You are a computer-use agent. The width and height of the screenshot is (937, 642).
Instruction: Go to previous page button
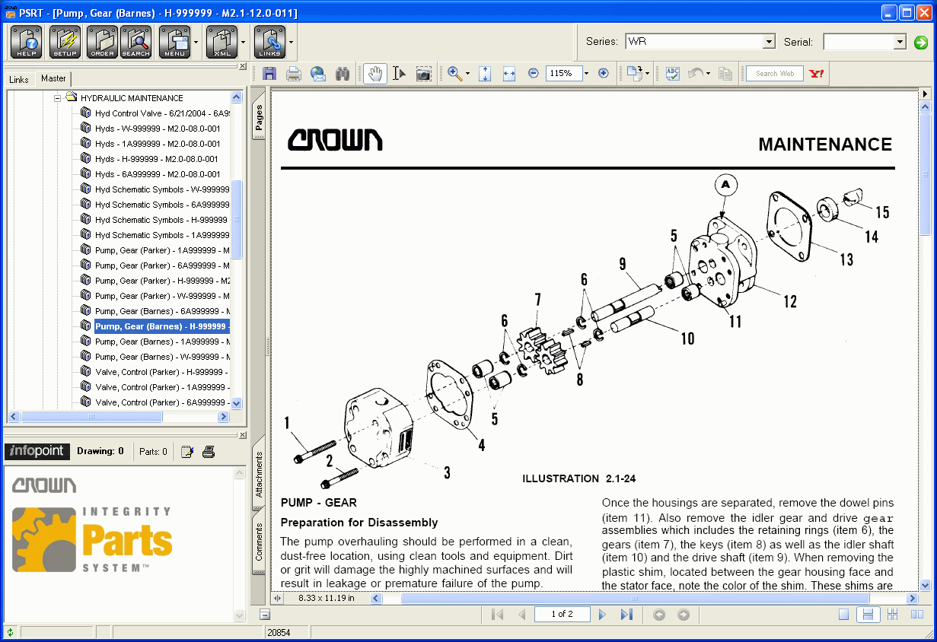tap(521, 614)
